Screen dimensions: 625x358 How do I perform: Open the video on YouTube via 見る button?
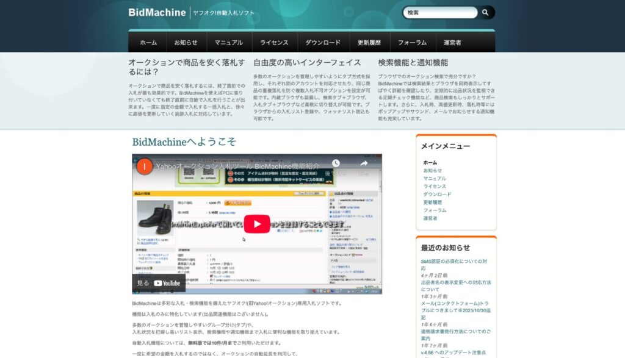tap(159, 283)
